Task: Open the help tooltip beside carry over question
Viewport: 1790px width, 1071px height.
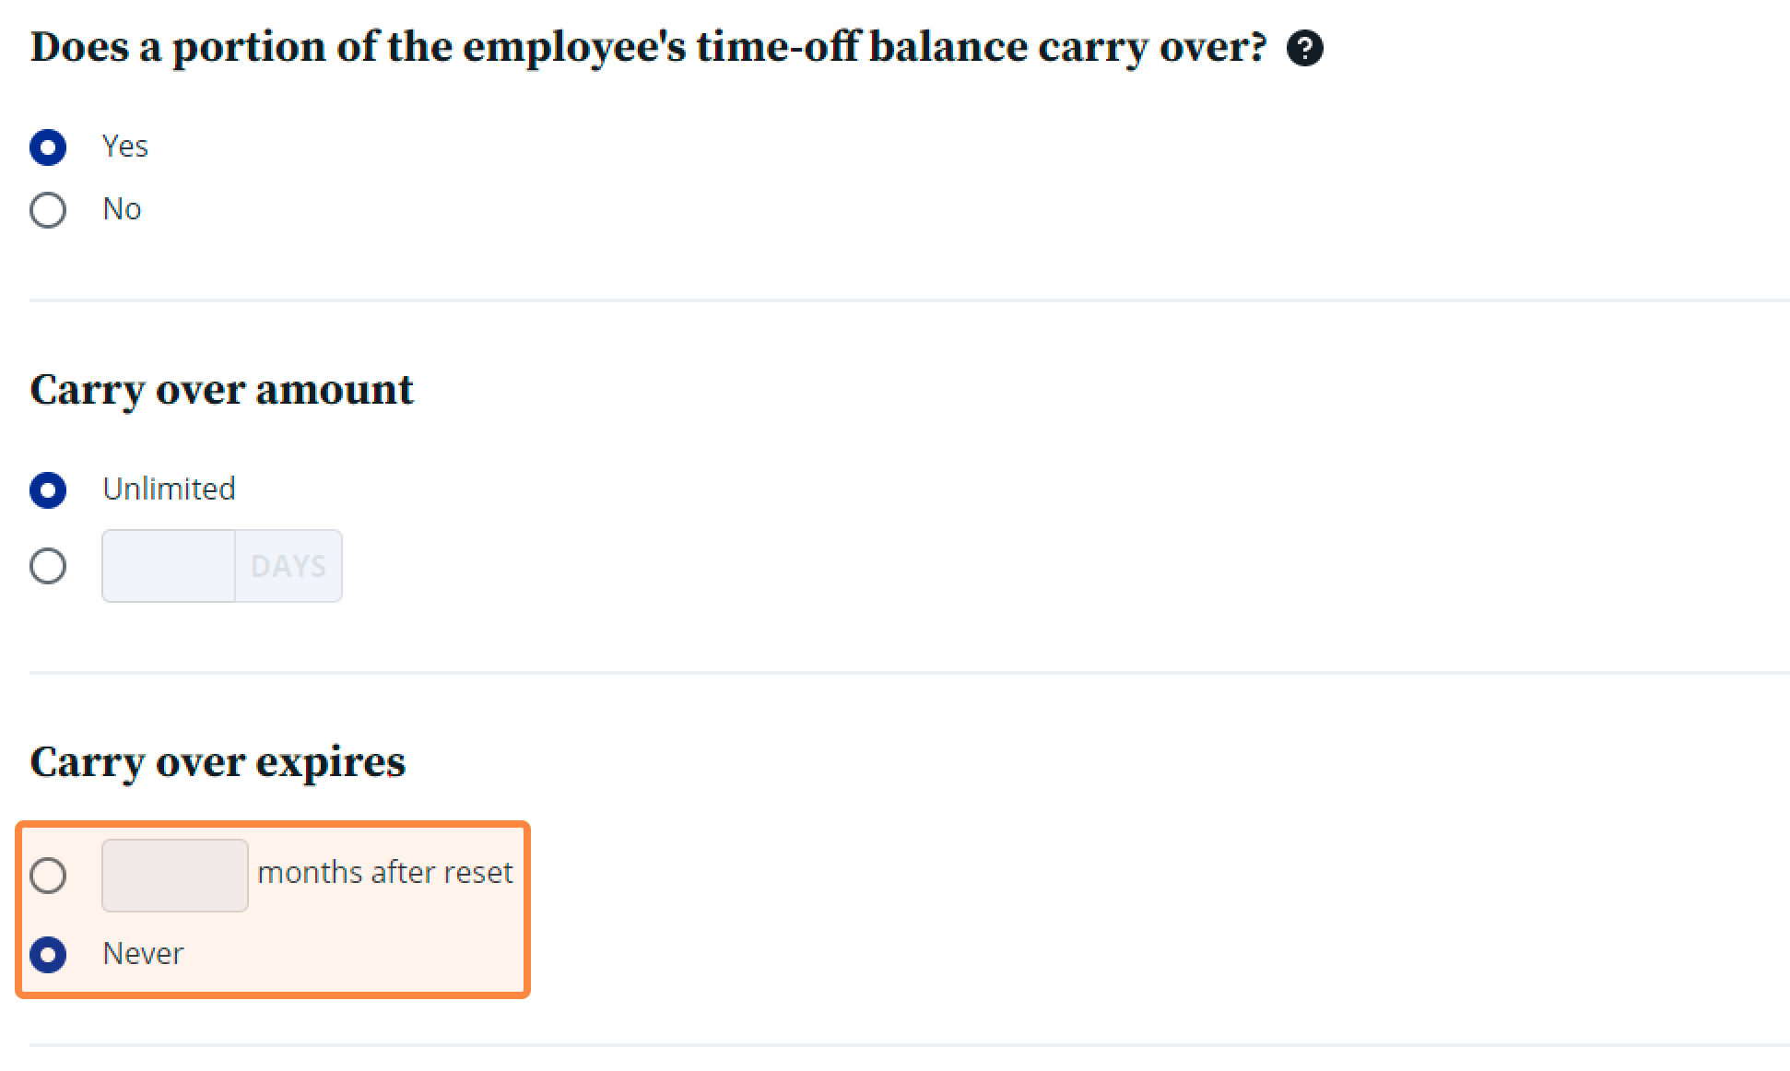Action: click(1304, 48)
